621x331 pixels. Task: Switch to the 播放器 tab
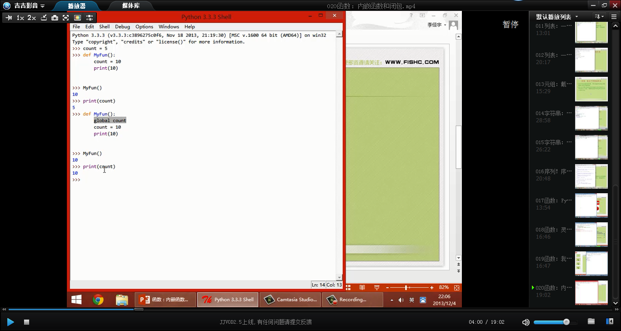point(76,6)
